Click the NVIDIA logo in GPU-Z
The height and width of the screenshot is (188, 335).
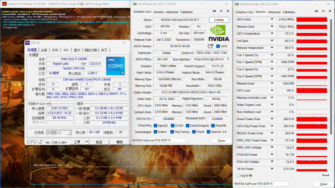click(x=219, y=33)
